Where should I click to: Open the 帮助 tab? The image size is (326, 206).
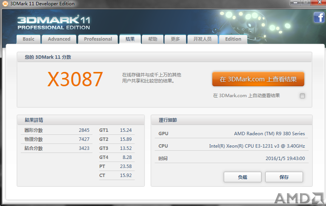coord(152,39)
